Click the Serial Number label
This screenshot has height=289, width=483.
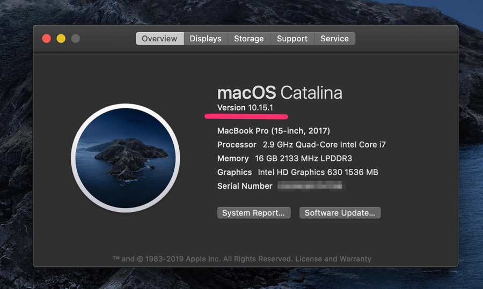(245, 186)
